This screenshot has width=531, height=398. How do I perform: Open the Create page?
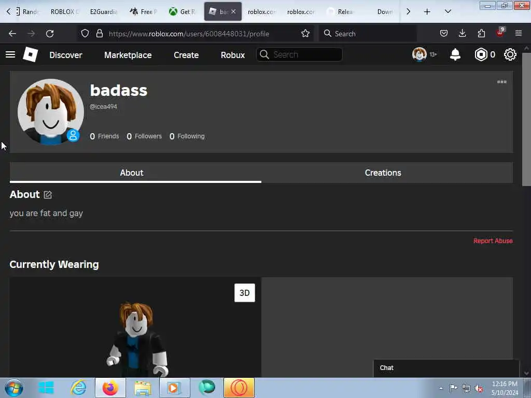click(x=186, y=55)
